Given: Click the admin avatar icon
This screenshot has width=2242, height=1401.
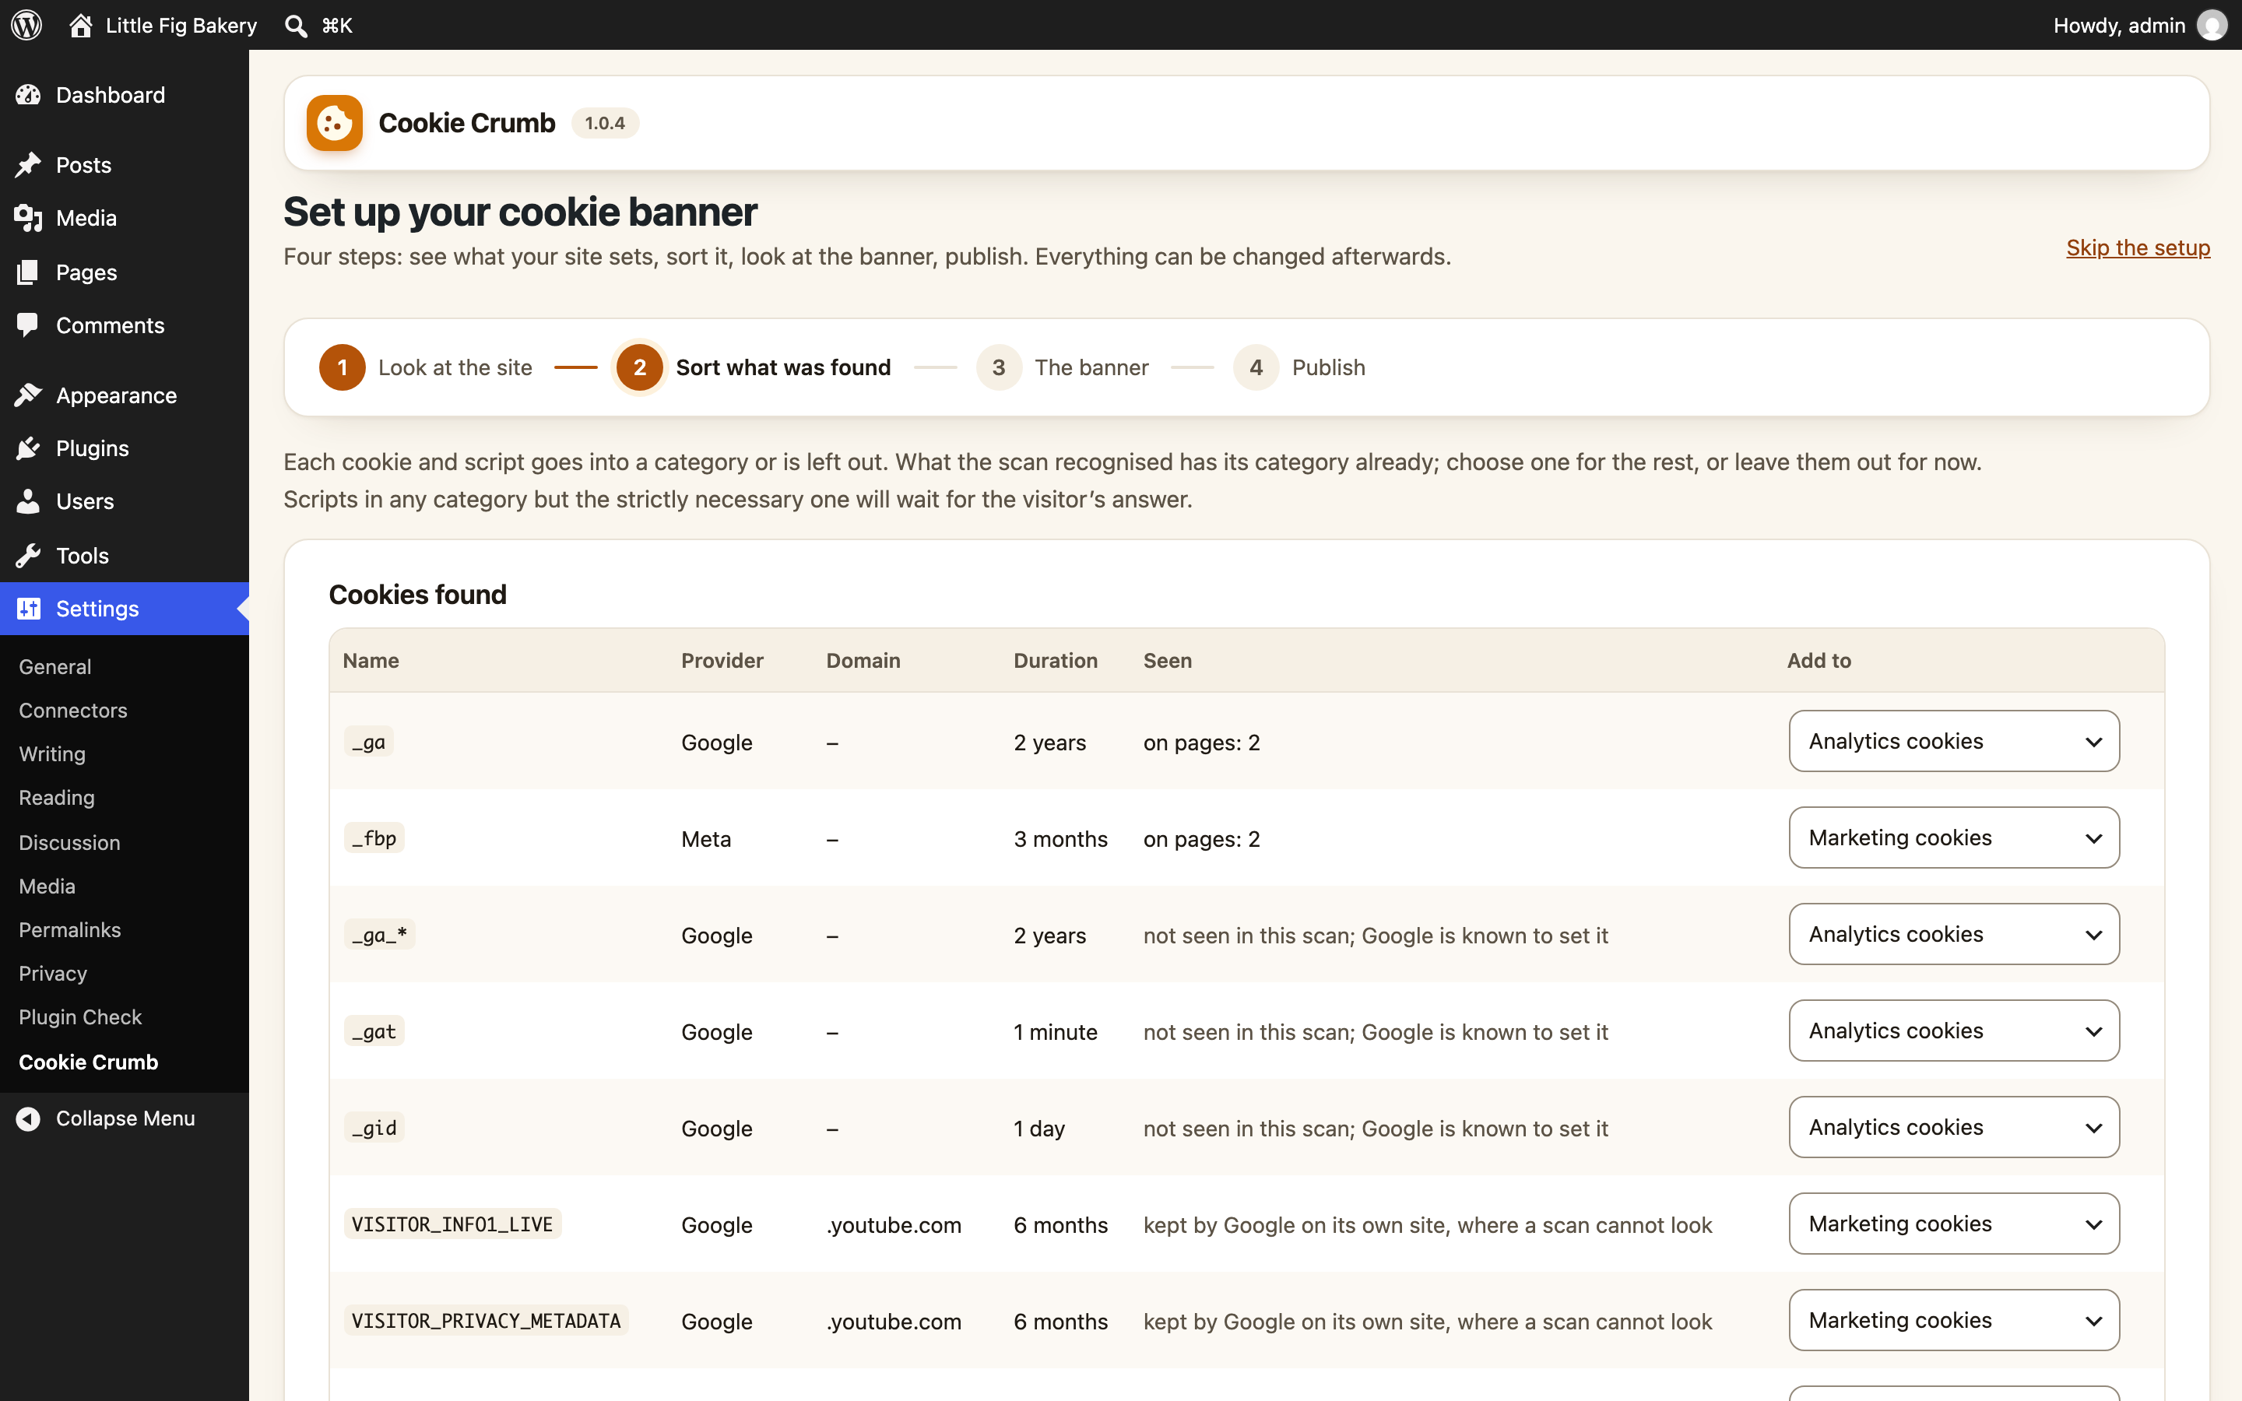Looking at the screenshot, I should (2212, 25).
